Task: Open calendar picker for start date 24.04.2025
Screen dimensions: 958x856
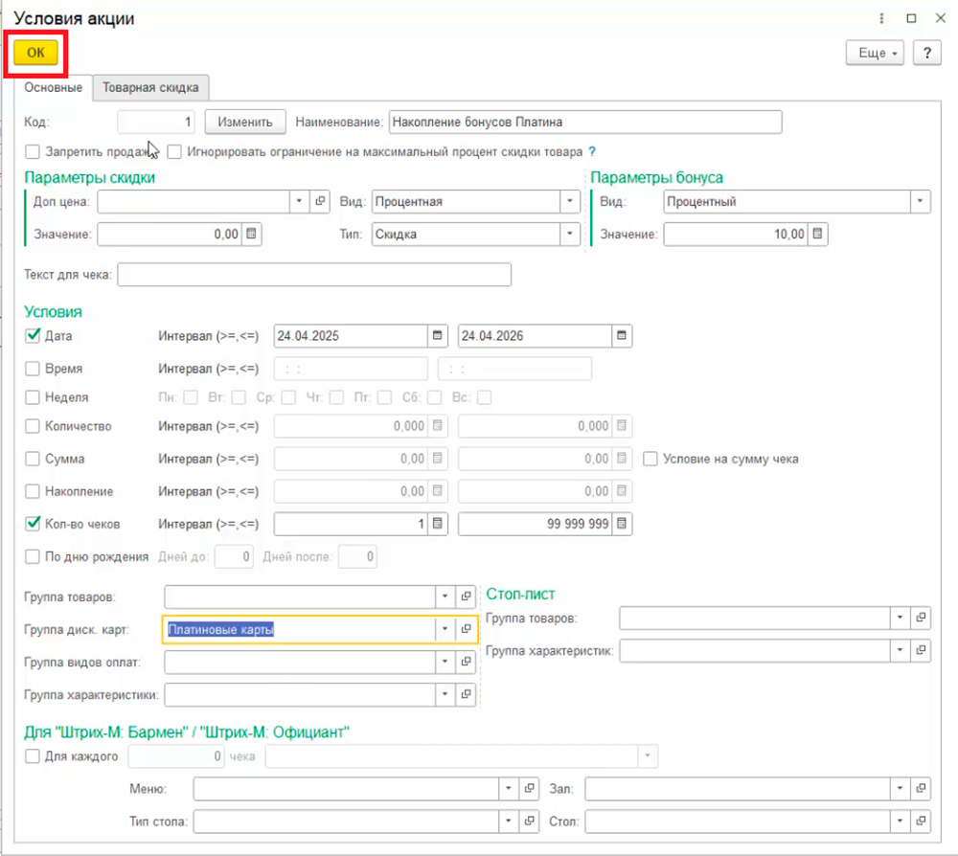Action: 438,336
